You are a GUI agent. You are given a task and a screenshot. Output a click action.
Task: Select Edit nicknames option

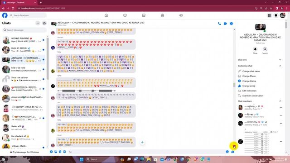click(249, 91)
